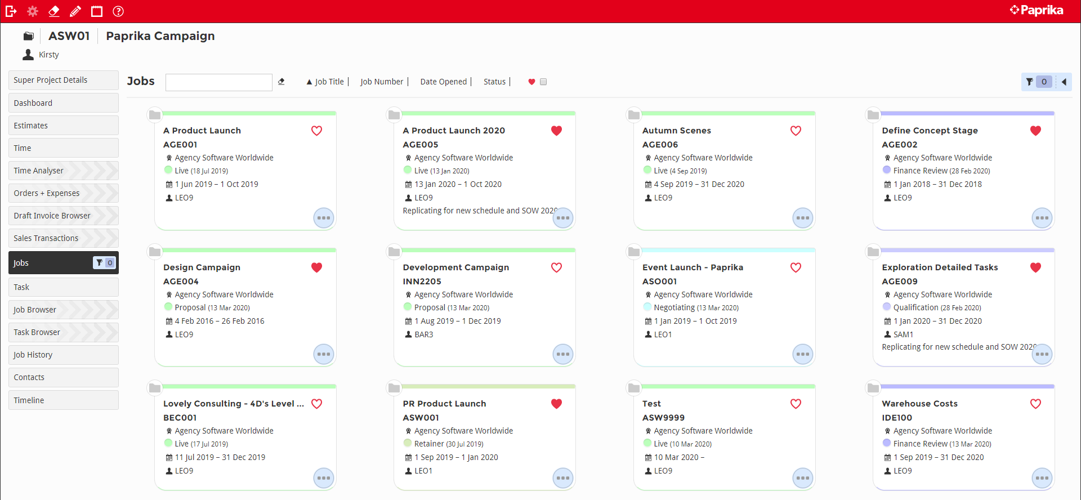Clear the Jobs search with eraser icon

[282, 82]
